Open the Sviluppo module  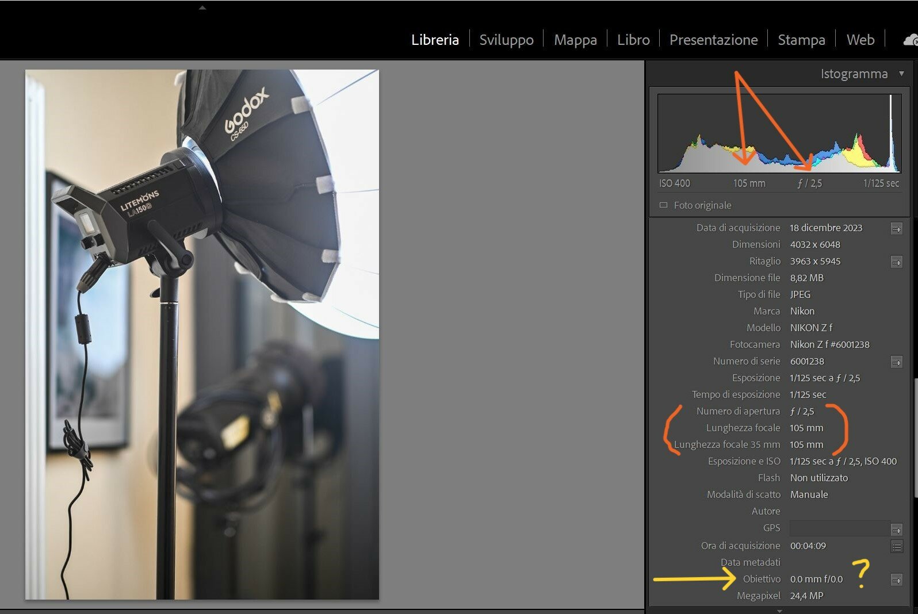(x=506, y=40)
